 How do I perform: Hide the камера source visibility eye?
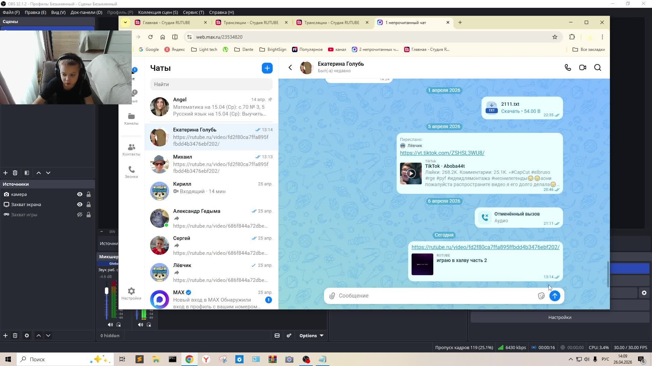80,194
